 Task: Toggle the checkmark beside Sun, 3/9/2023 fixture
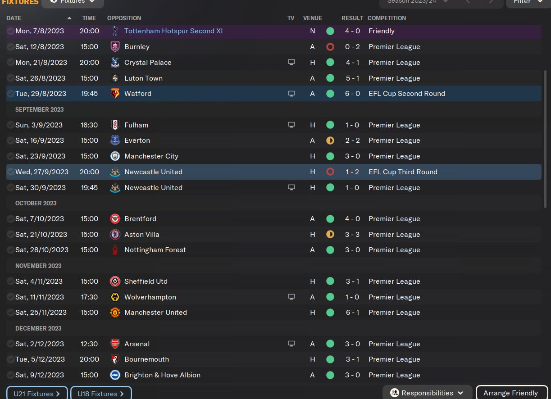point(10,125)
